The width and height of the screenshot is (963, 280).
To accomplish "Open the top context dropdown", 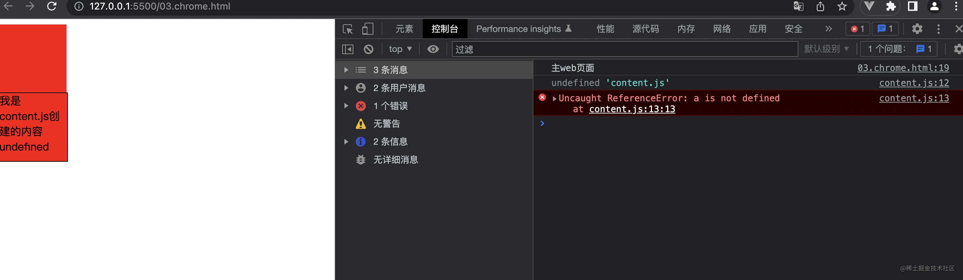I will [x=400, y=49].
